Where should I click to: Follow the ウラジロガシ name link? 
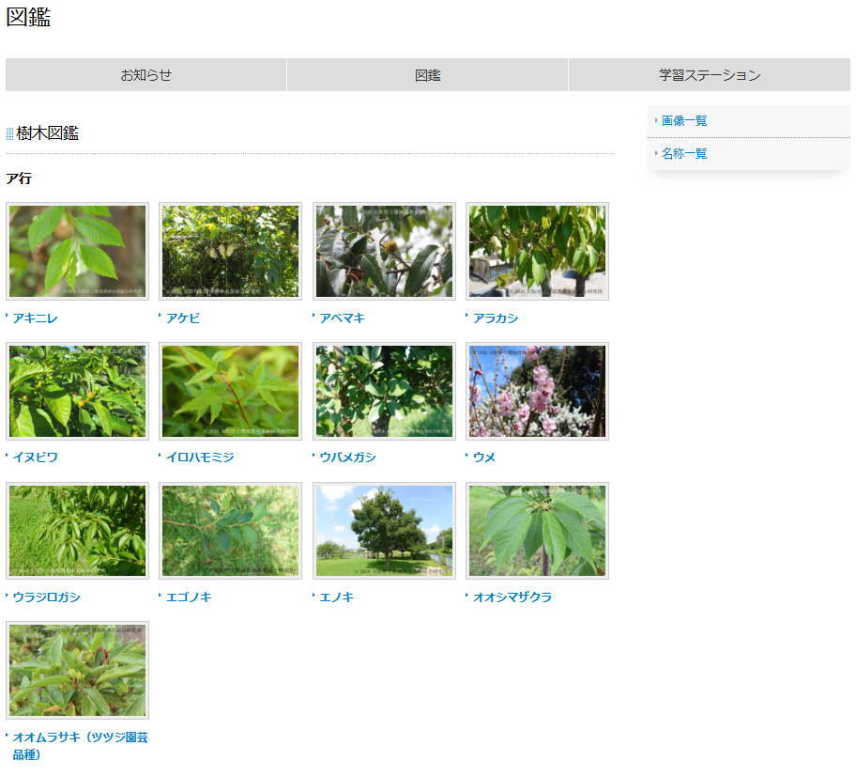pos(46,598)
